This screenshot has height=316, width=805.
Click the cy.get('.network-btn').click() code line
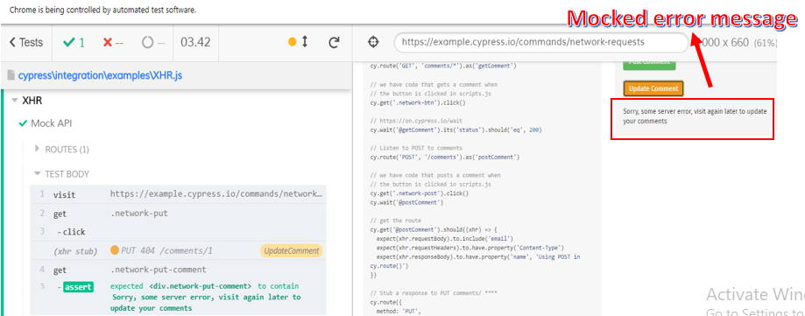(417, 103)
